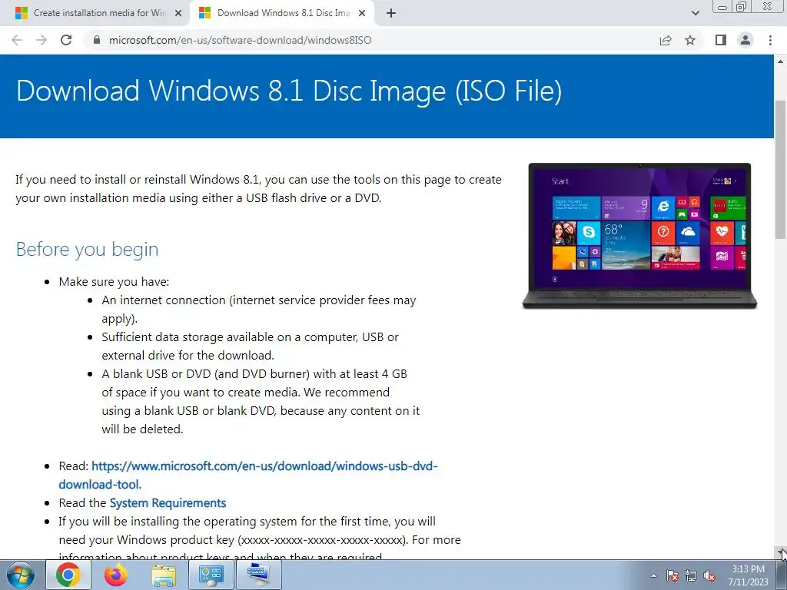Image resolution: width=787 pixels, height=590 pixels.
Task: Open Windows Explorer from the taskbar
Action: click(x=164, y=575)
